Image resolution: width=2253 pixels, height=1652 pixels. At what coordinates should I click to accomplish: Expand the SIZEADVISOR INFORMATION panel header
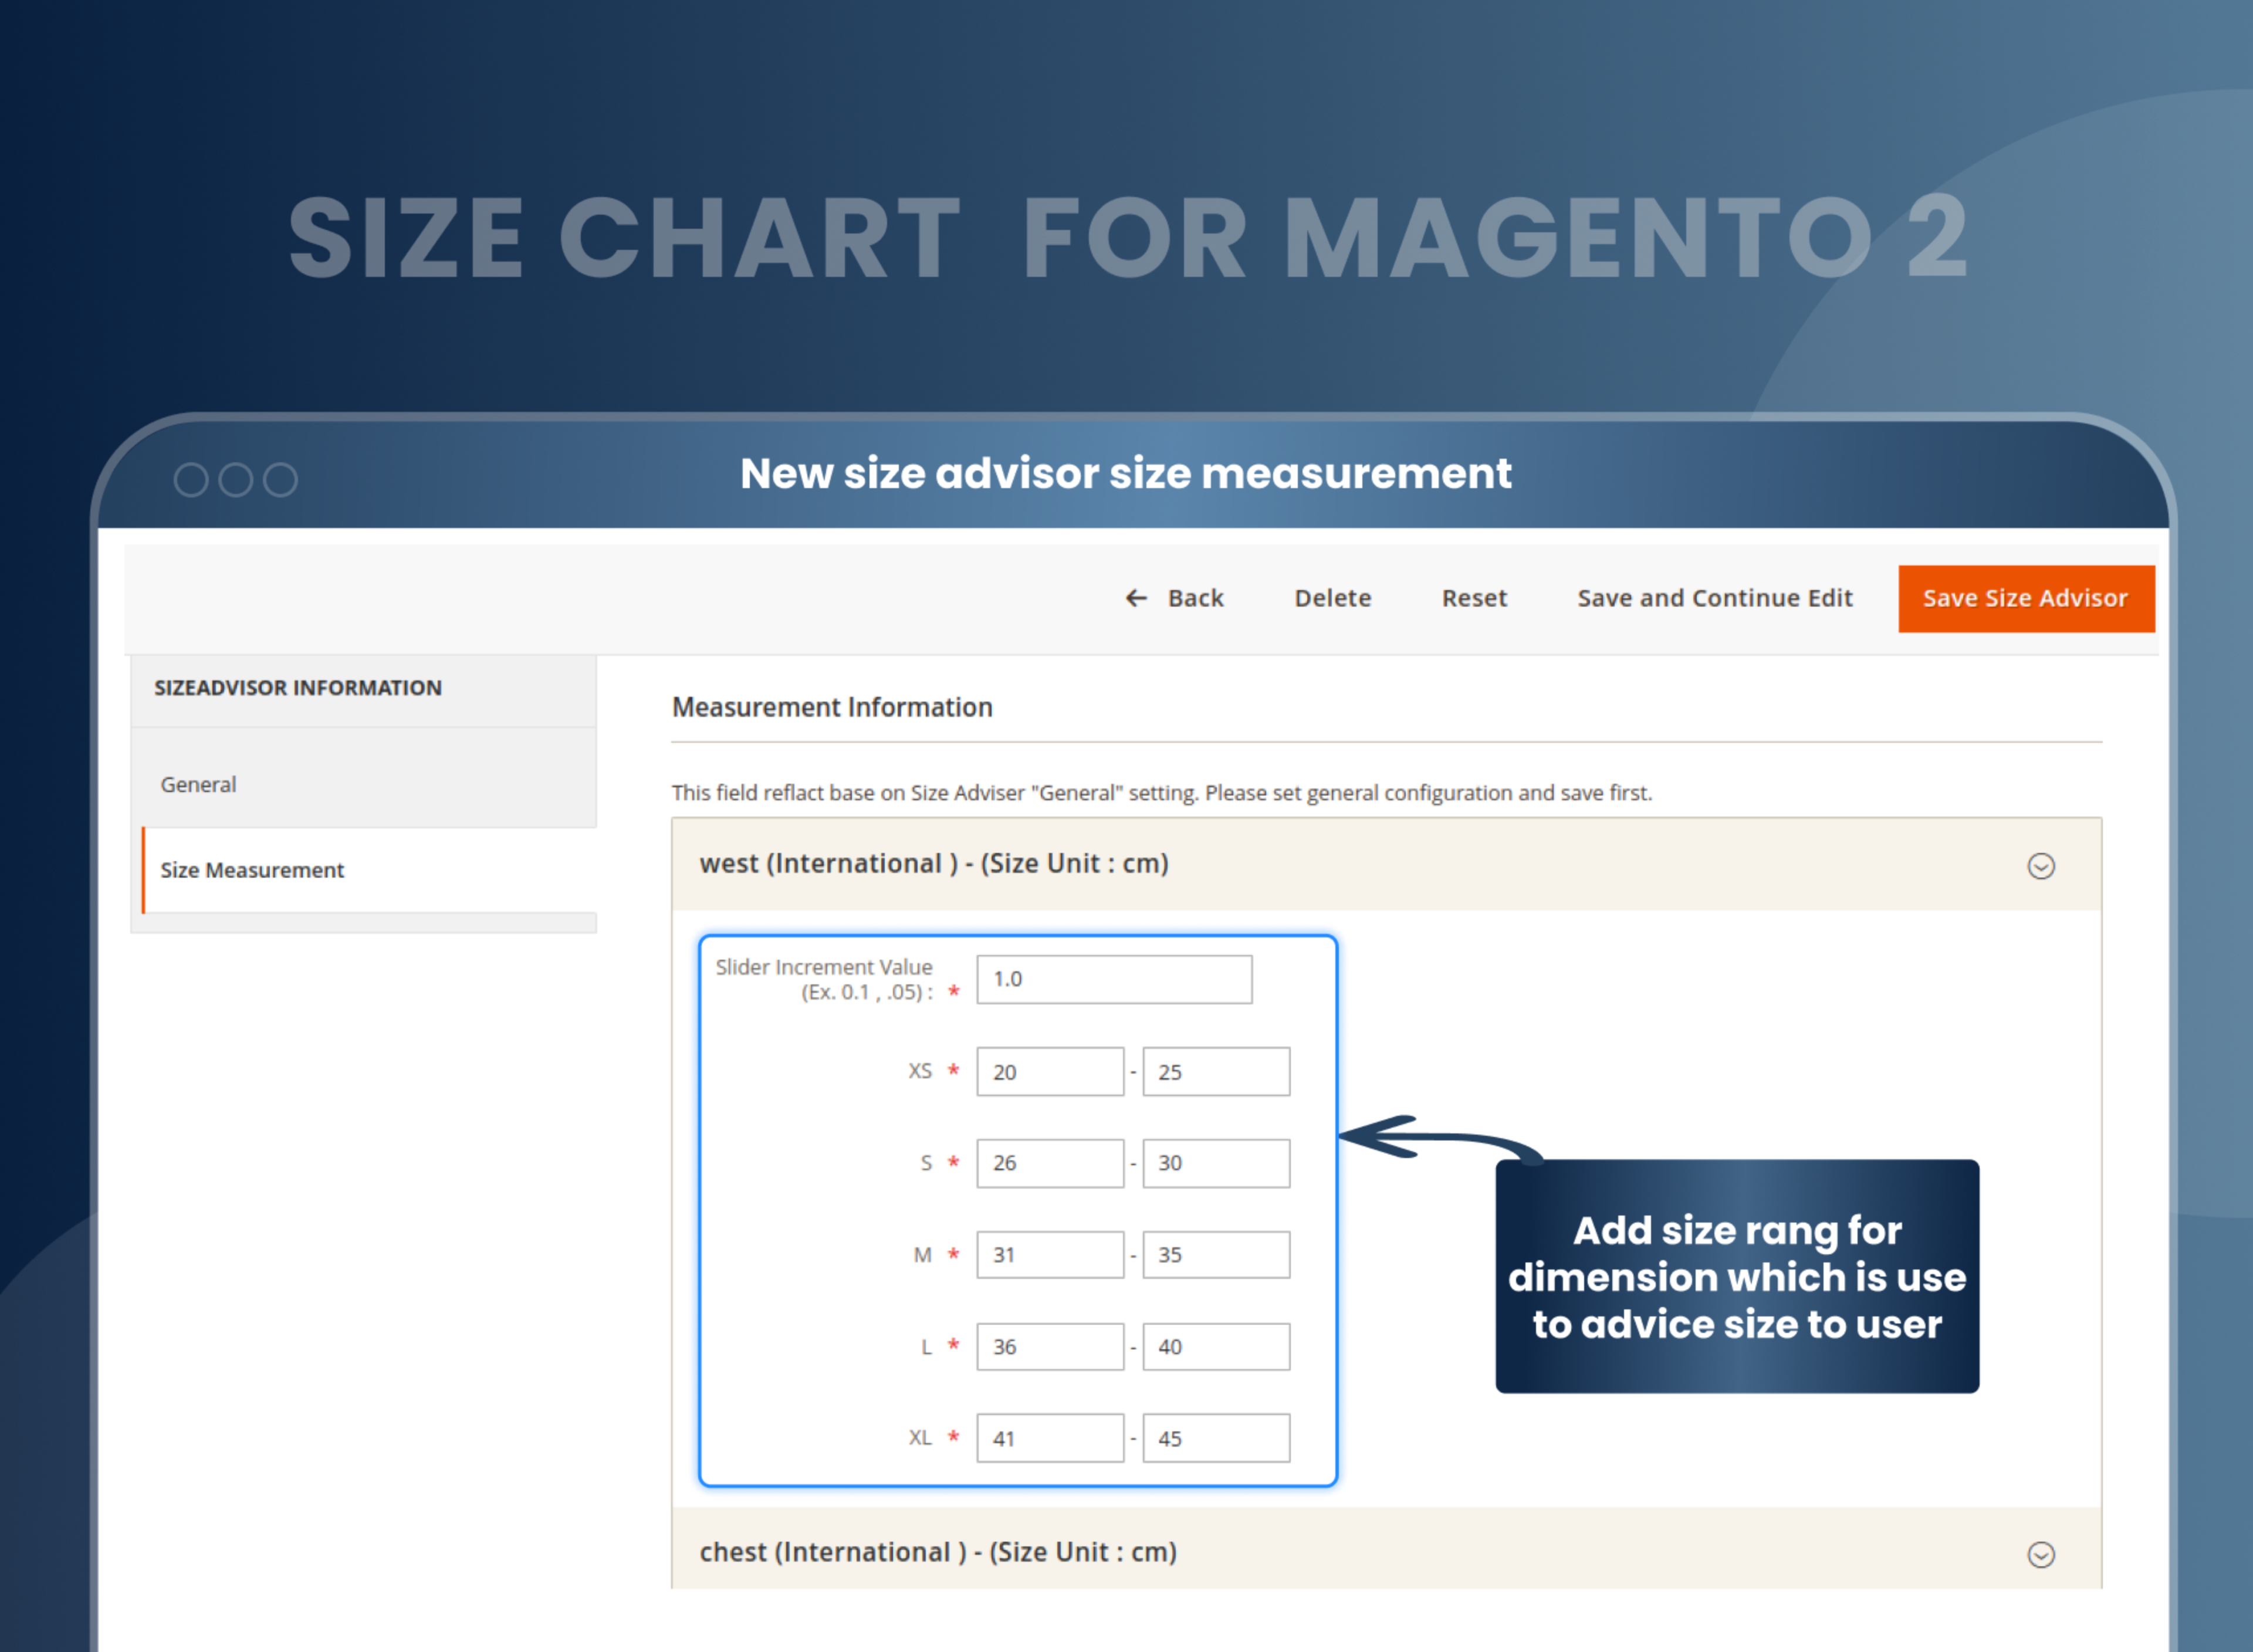coord(297,687)
